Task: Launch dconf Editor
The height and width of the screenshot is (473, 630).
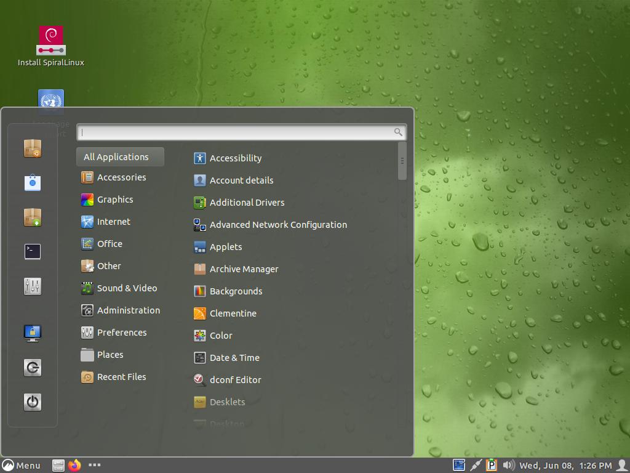Action: [227, 379]
